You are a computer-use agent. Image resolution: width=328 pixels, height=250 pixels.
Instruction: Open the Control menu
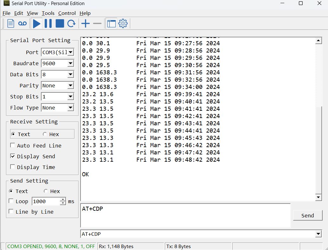(x=67, y=13)
